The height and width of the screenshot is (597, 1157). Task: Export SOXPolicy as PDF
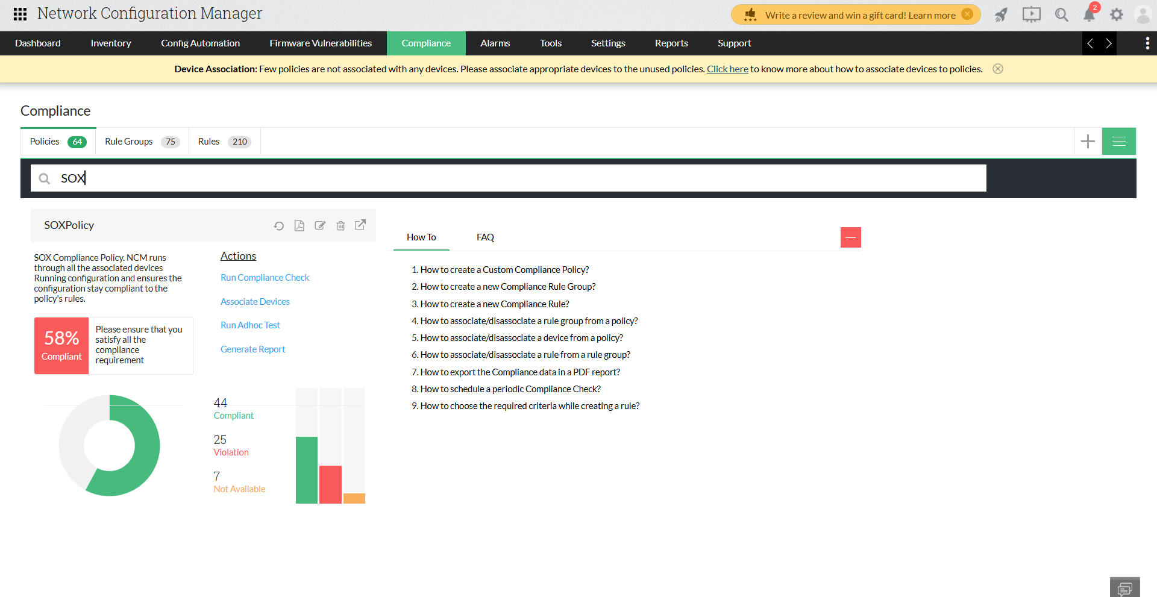[x=299, y=226]
